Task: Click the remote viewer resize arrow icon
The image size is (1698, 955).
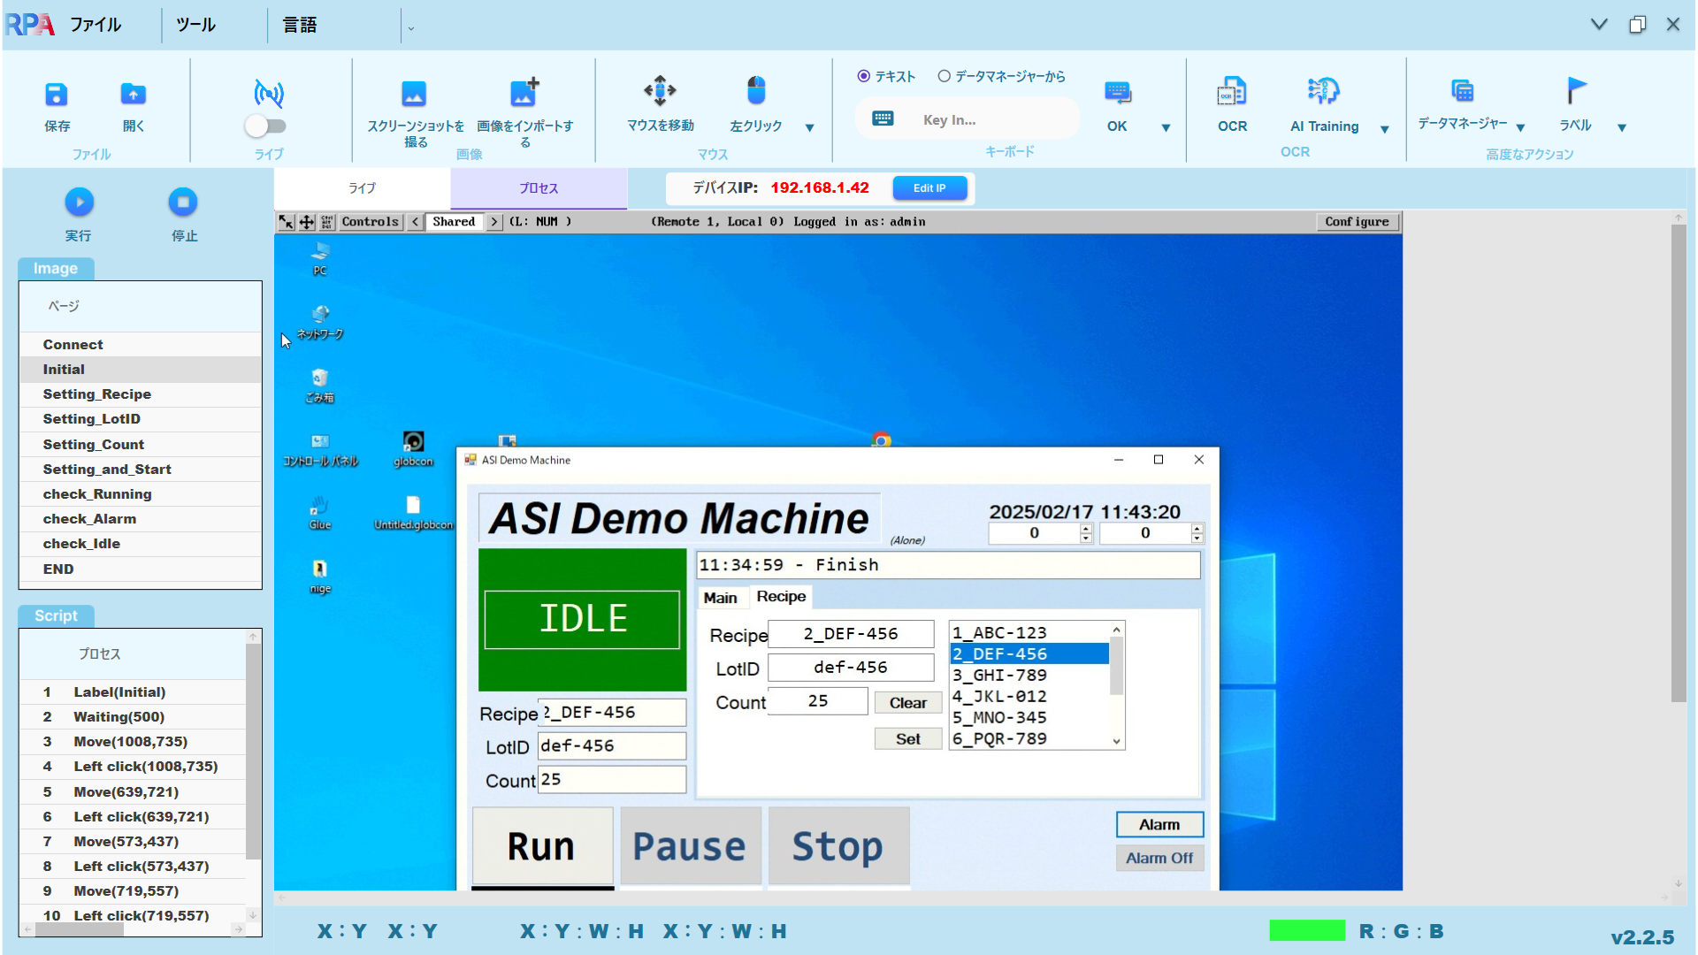Action: coord(287,222)
